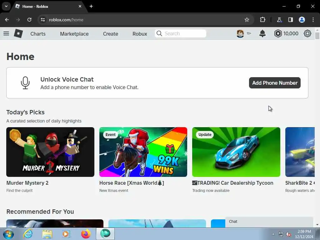Launch Firefox from taskbar
The image size is (320, 240).
(86, 234)
